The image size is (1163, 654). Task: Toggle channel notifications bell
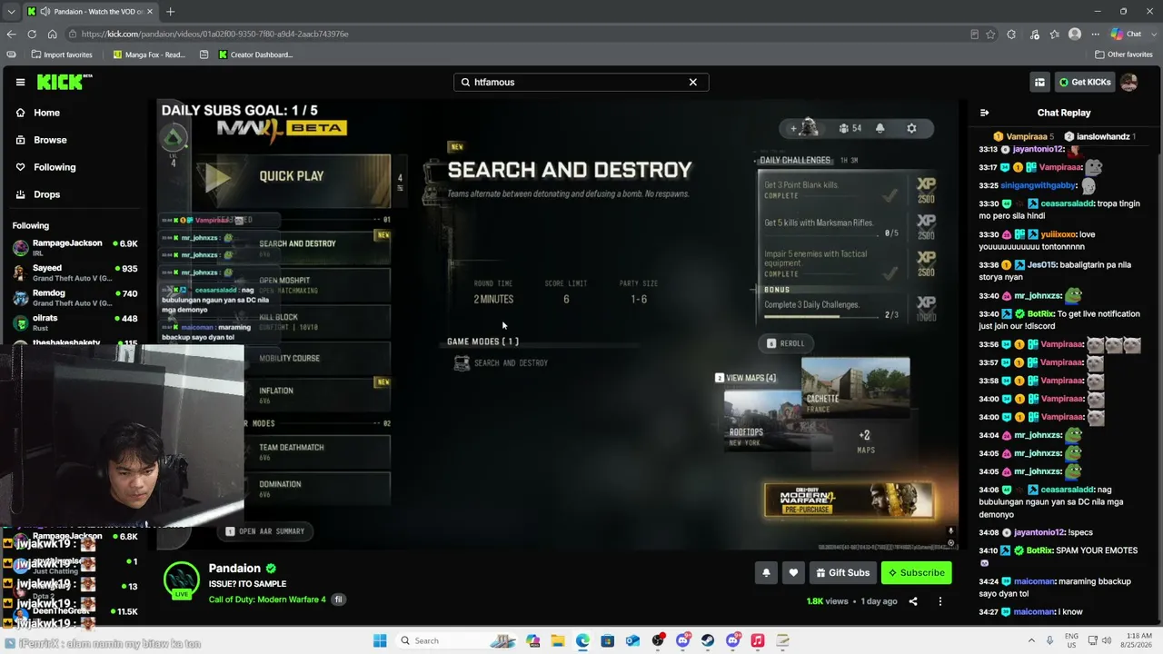[766, 573]
